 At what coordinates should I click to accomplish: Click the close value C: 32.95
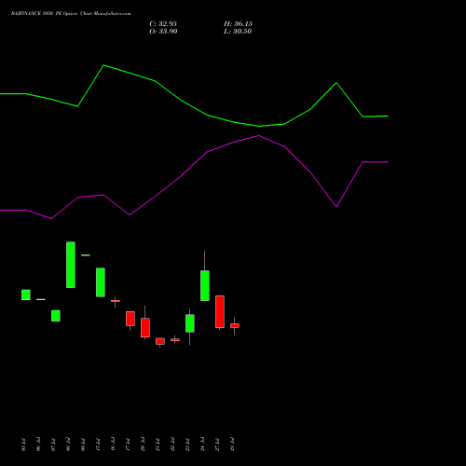pos(163,24)
